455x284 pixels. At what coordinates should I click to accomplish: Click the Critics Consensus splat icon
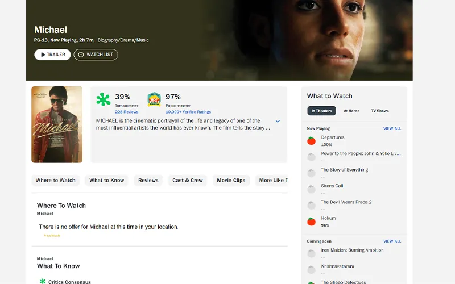tap(42, 281)
